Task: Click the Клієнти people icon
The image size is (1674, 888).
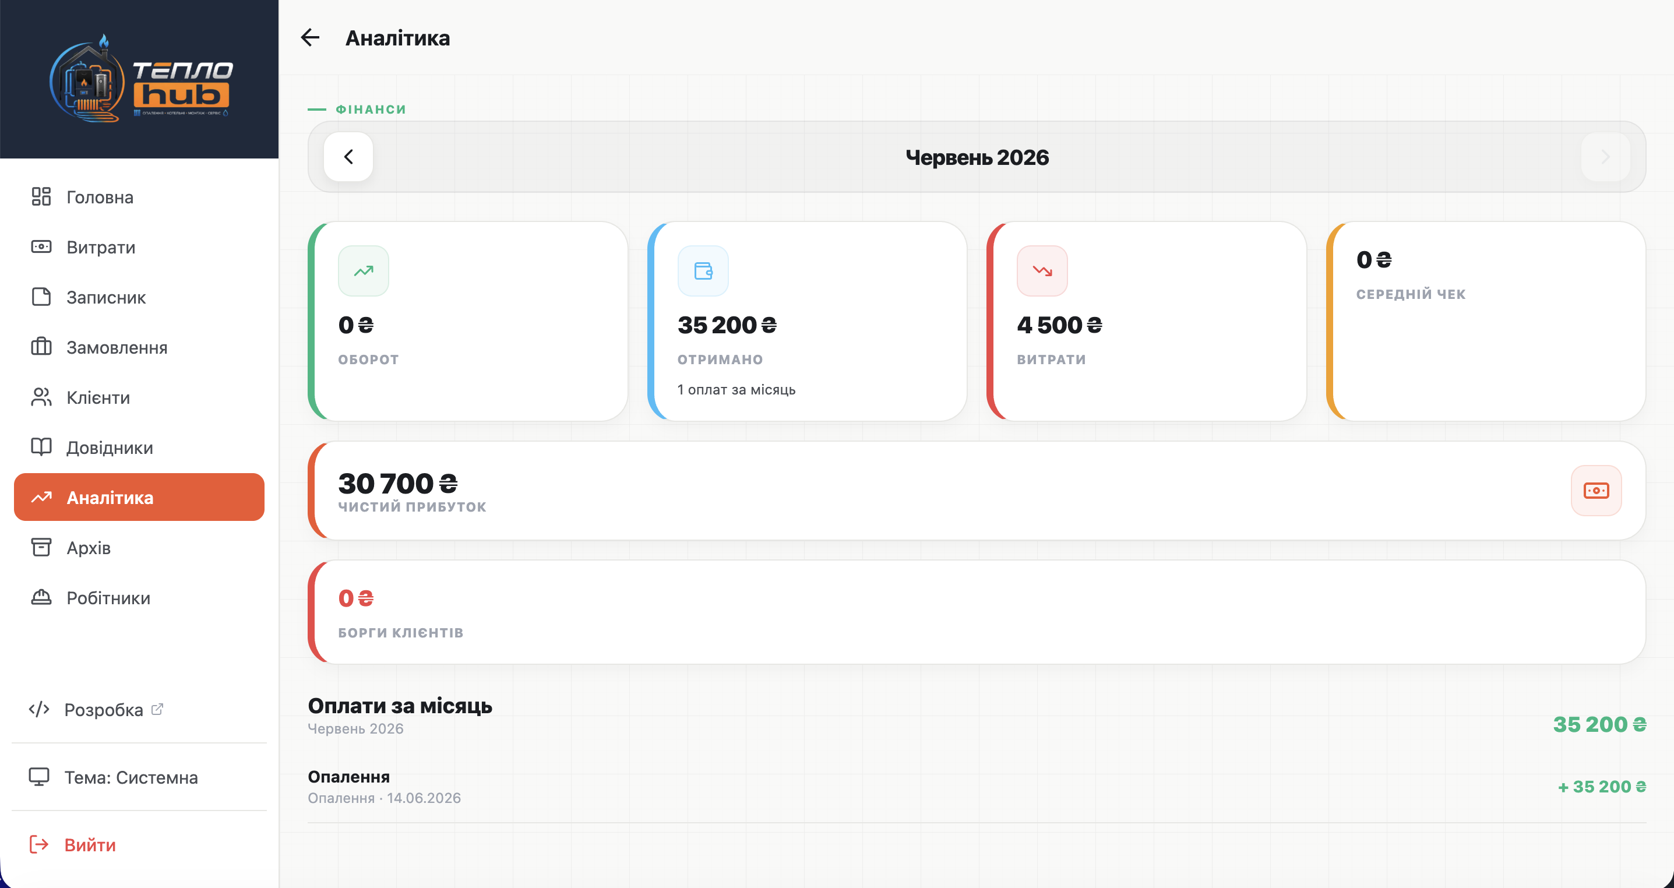Action: (41, 397)
